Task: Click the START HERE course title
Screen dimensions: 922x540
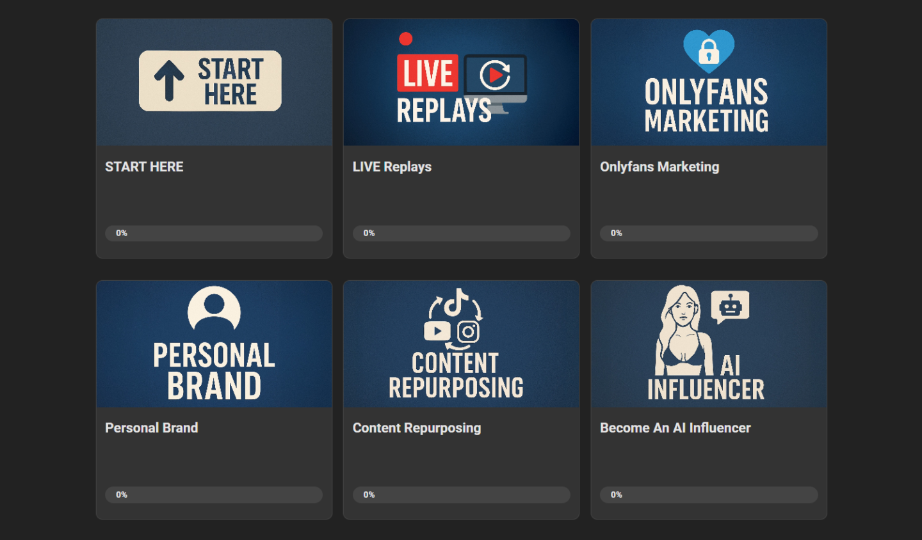Action: point(144,167)
